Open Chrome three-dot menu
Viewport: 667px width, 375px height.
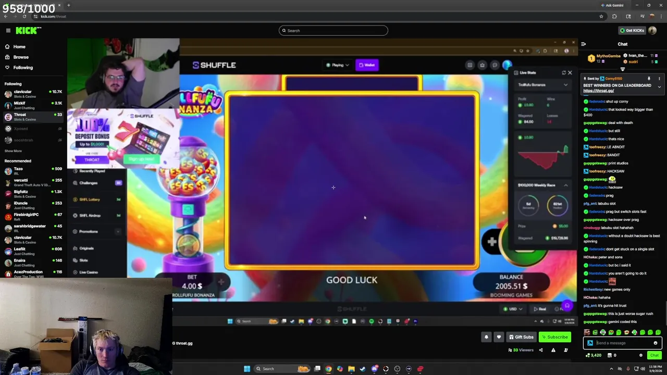coord(662,16)
